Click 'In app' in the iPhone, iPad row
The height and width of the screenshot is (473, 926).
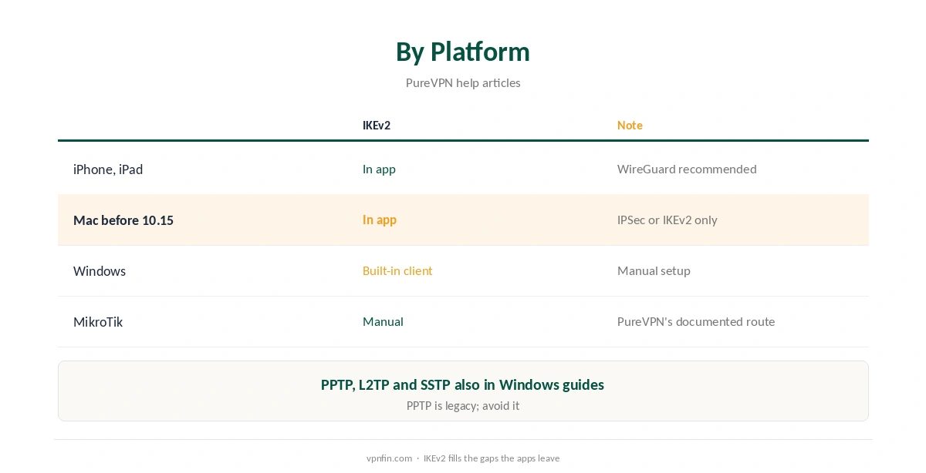pos(379,169)
